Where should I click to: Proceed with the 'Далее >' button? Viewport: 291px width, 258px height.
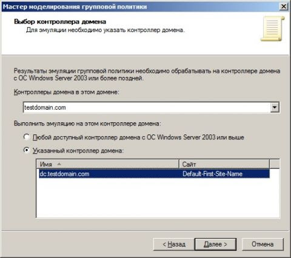point(215,244)
